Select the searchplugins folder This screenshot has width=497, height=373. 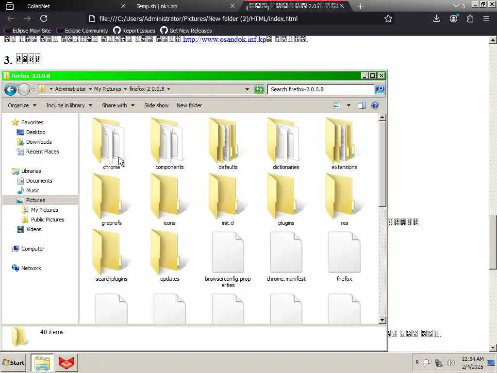click(x=111, y=255)
